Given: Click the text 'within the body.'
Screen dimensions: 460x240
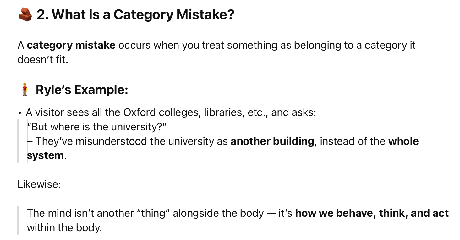Looking at the screenshot, I should [64, 227].
